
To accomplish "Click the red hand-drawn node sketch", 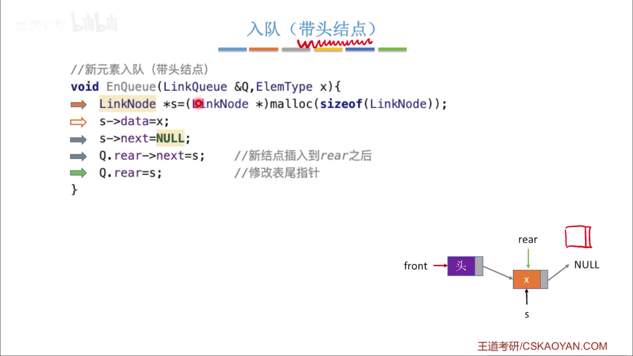I will [578, 237].
